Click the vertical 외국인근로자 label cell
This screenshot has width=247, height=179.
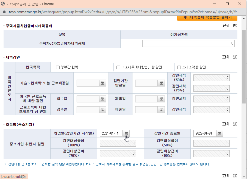point(9,89)
